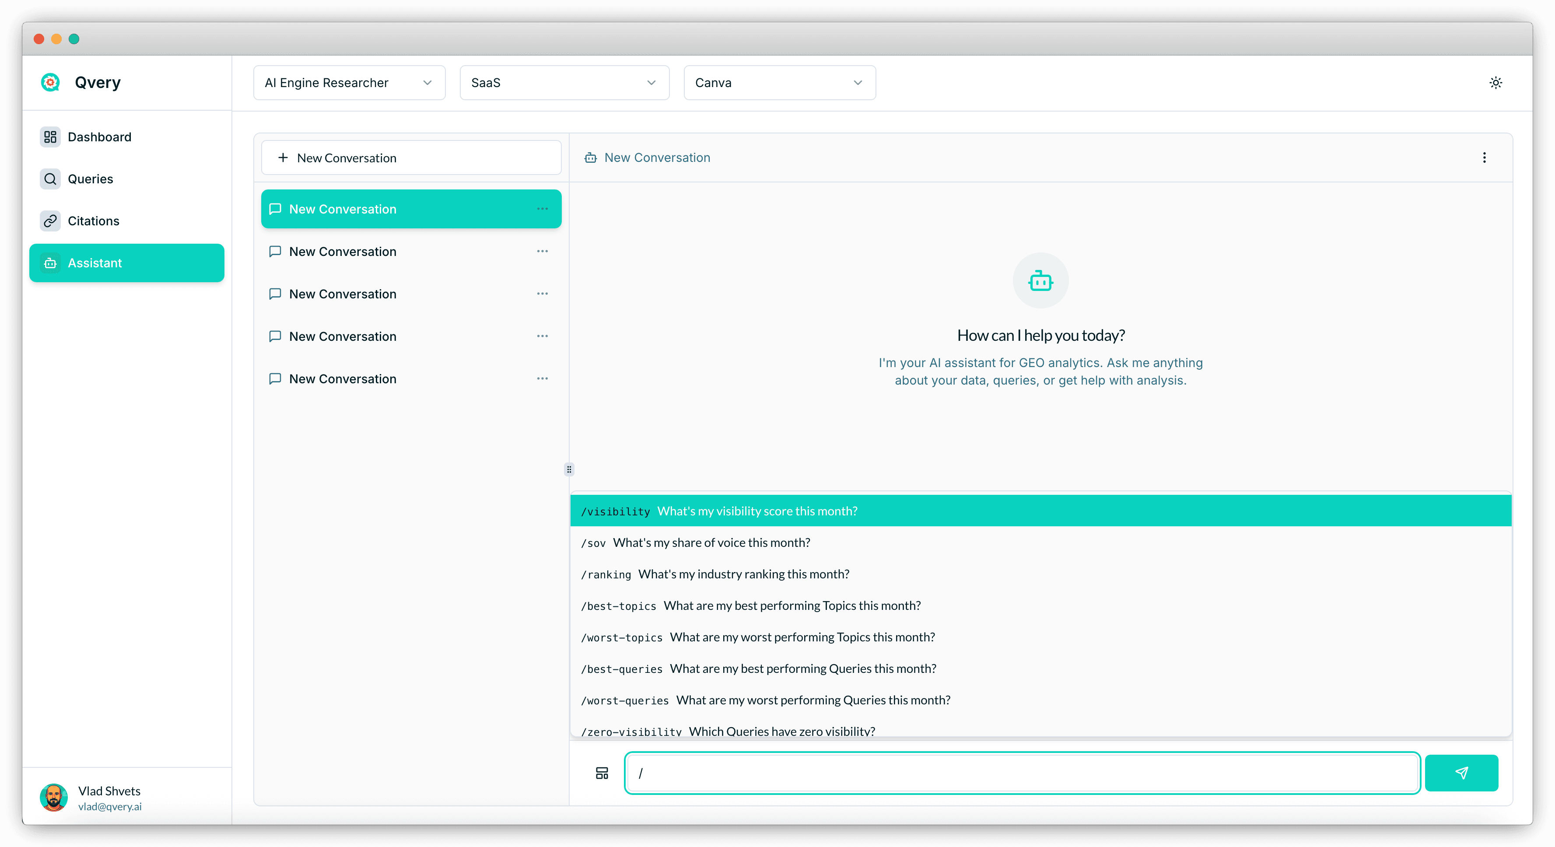This screenshot has height=847, width=1555.
Task: Open the options dots for the active conversation
Action: pos(542,209)
